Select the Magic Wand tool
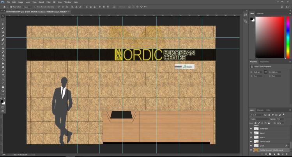 click(3, 28)
